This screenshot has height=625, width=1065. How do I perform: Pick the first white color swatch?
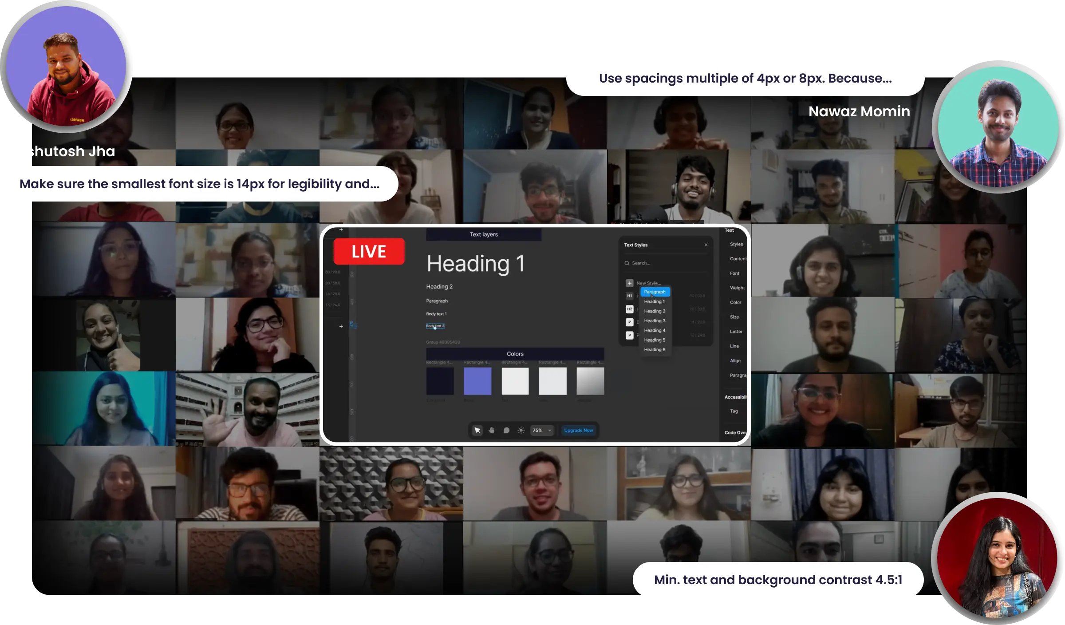[x=515, y=381]
